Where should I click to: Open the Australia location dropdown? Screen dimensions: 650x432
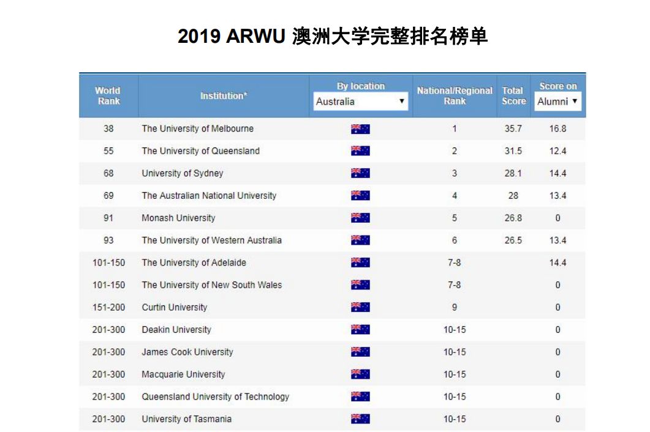(x=360, y=102)
